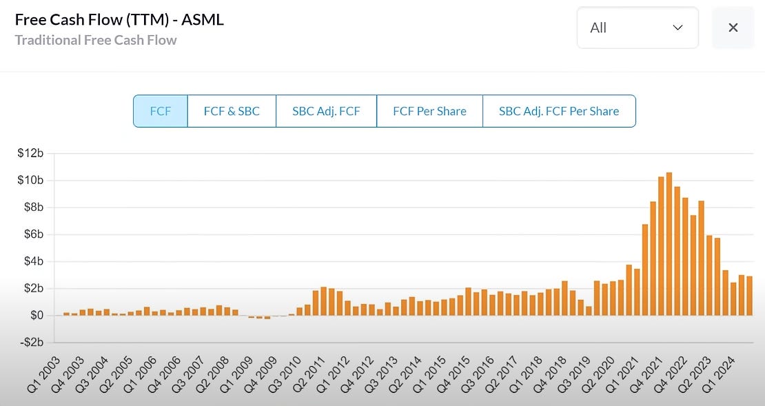Select the currently active FCF tab

[x=160, y=110]
